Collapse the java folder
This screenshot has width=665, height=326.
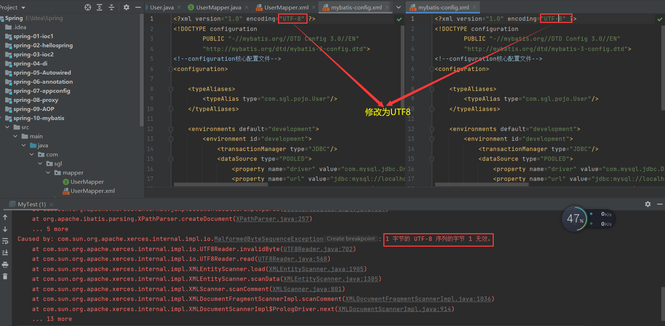[24, 146]
